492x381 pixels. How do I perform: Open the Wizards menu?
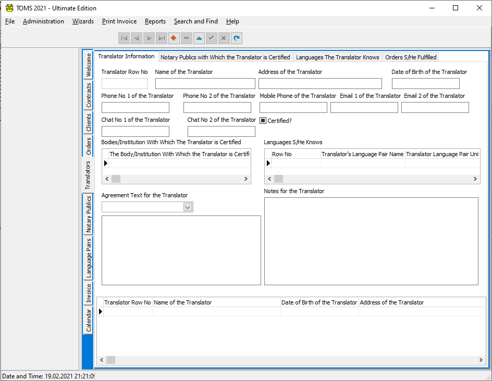[83, 21]
